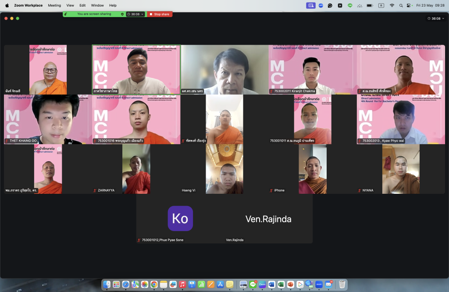The width and height of the screenshot is (449, 292).
Task: Open the Help menu
Action: (x=113, y=5)
